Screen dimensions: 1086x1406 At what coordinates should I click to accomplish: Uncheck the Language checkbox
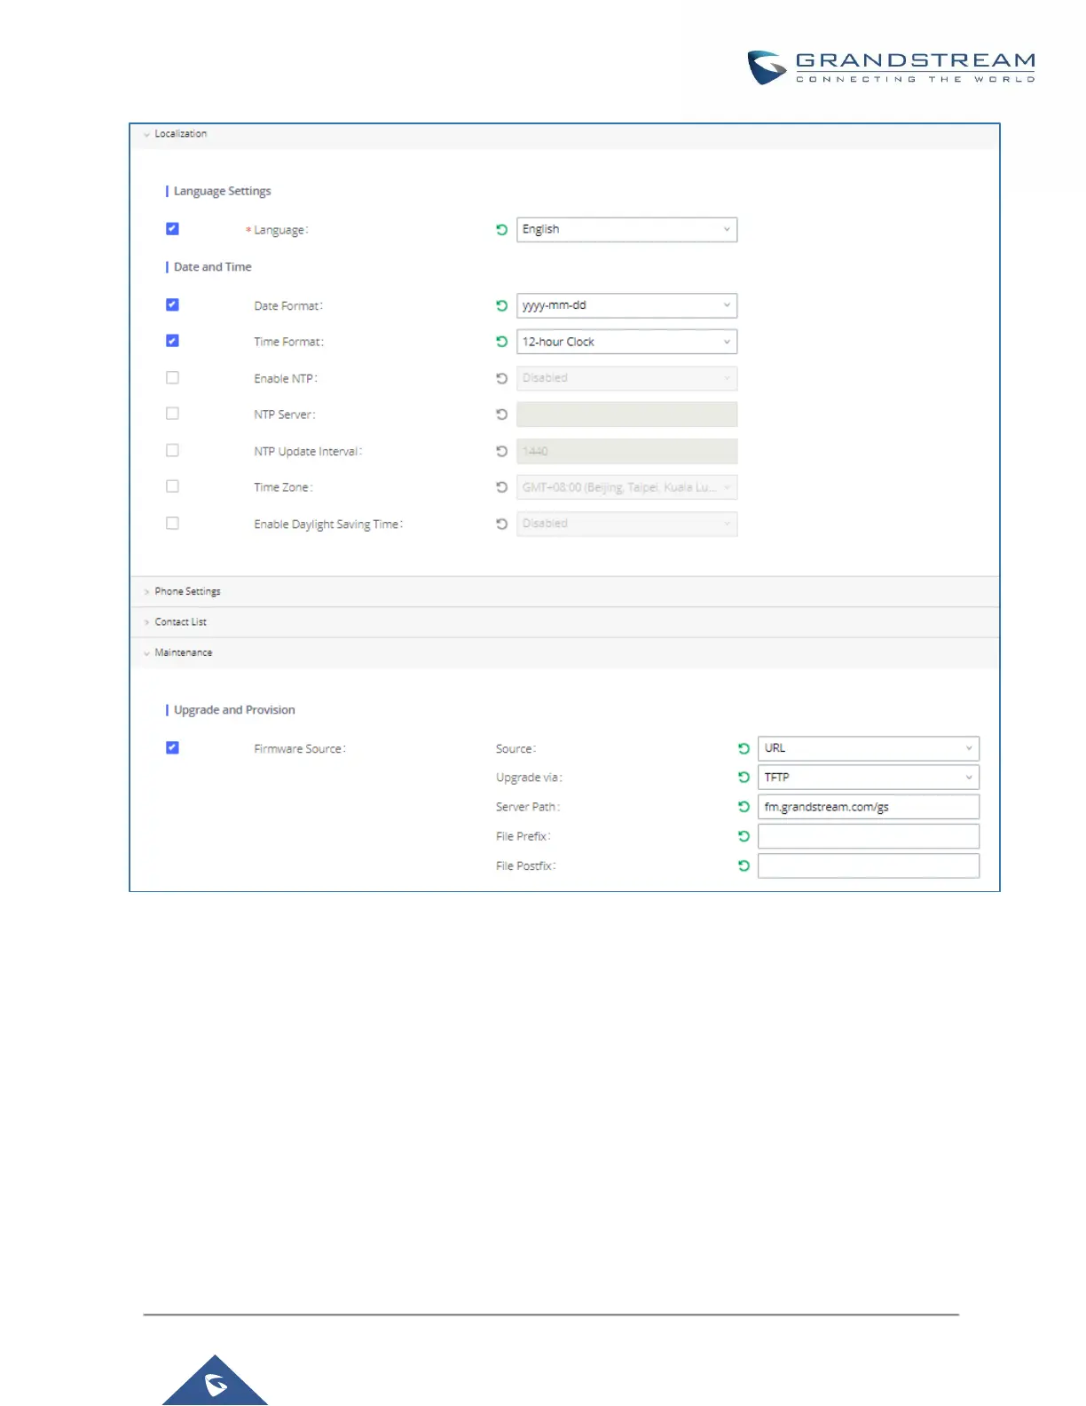coord(172,229)
